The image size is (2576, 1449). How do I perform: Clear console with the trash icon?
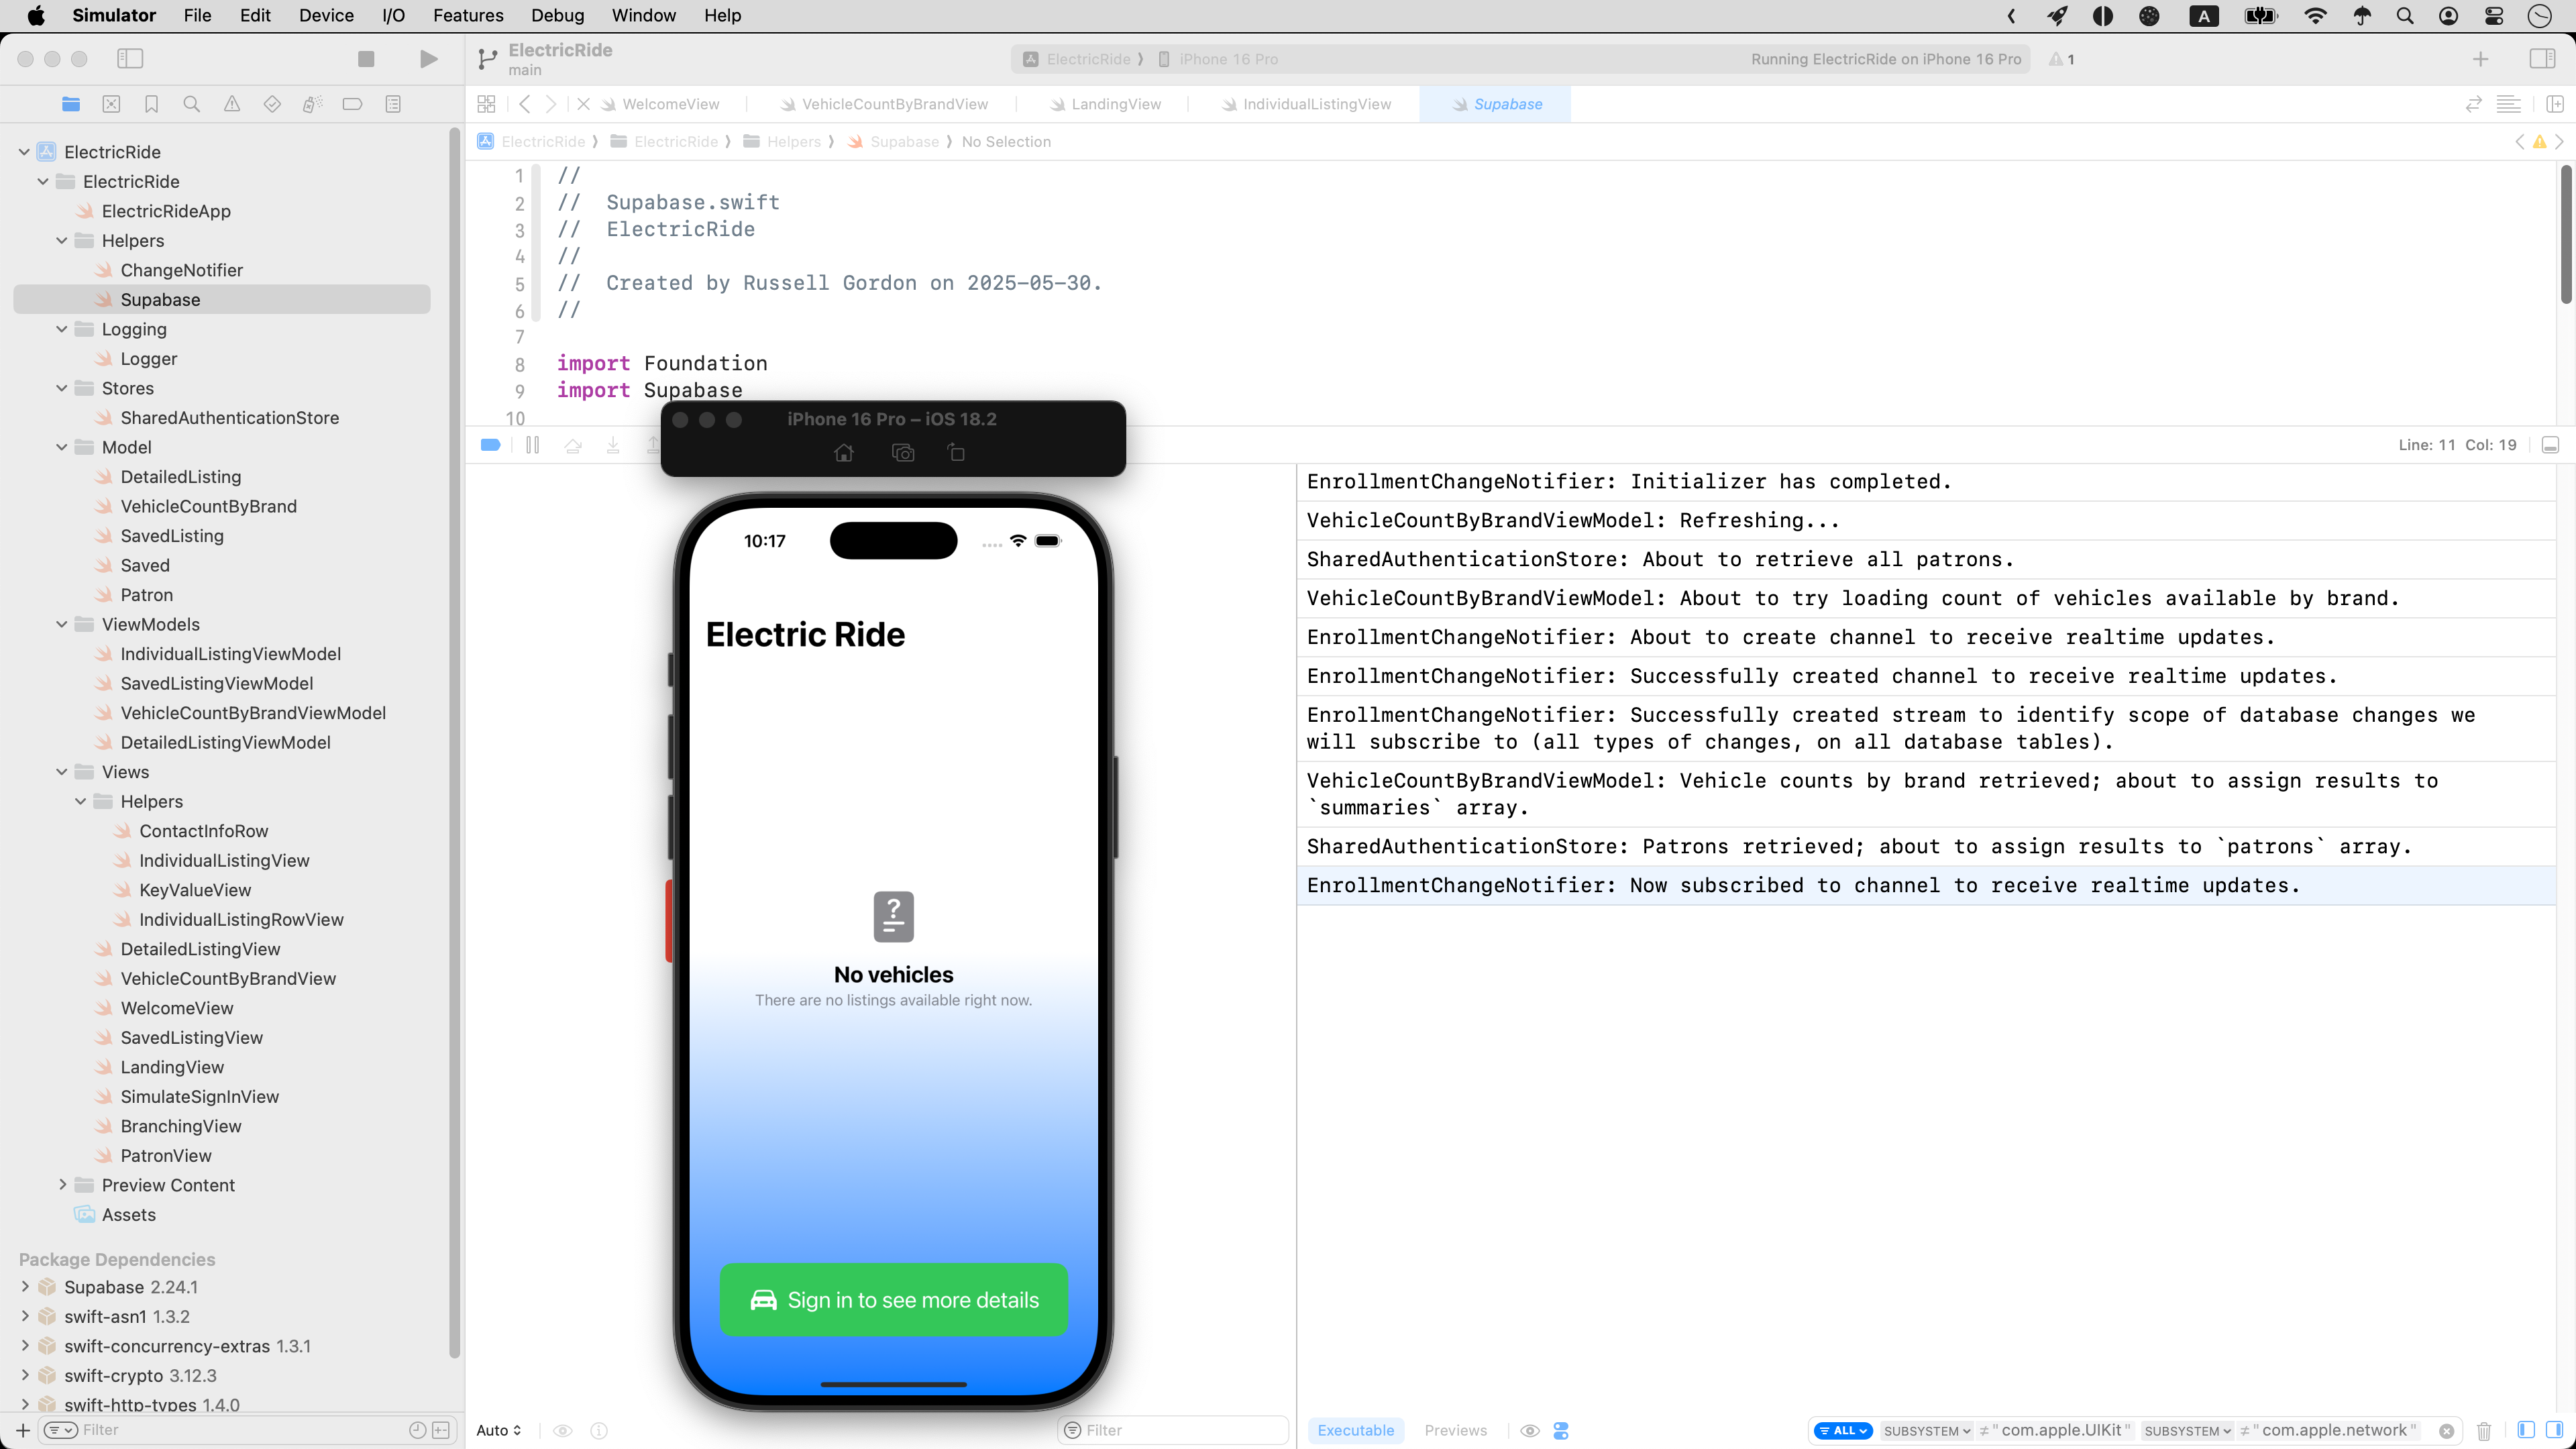[x=2484, y=1430]
